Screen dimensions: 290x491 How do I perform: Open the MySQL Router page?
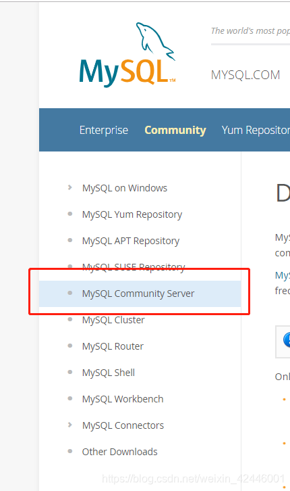point(113,346)
